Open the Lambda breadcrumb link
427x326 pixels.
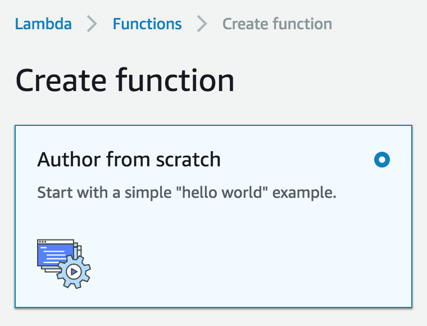(x=43, y=24)
